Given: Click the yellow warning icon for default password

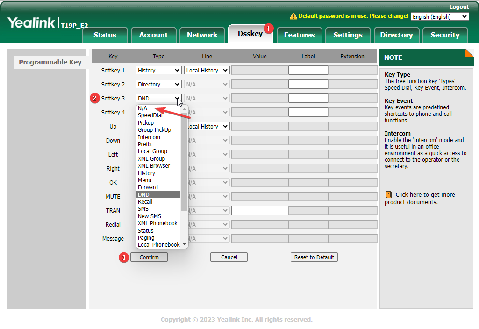Looking at the screenshot, I should (293, 16).
